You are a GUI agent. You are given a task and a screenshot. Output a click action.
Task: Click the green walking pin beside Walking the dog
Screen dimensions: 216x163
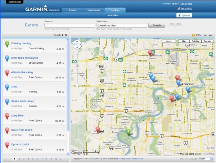click(x=7, y=44)
